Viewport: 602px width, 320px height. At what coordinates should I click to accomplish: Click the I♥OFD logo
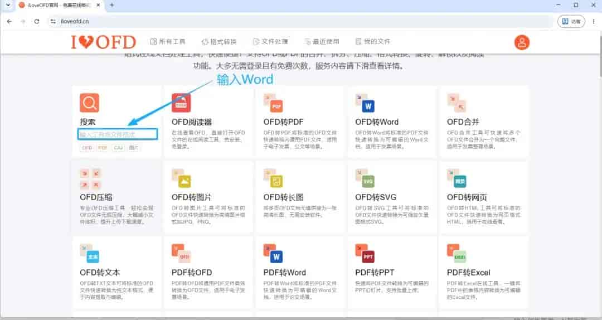point(104,42)
